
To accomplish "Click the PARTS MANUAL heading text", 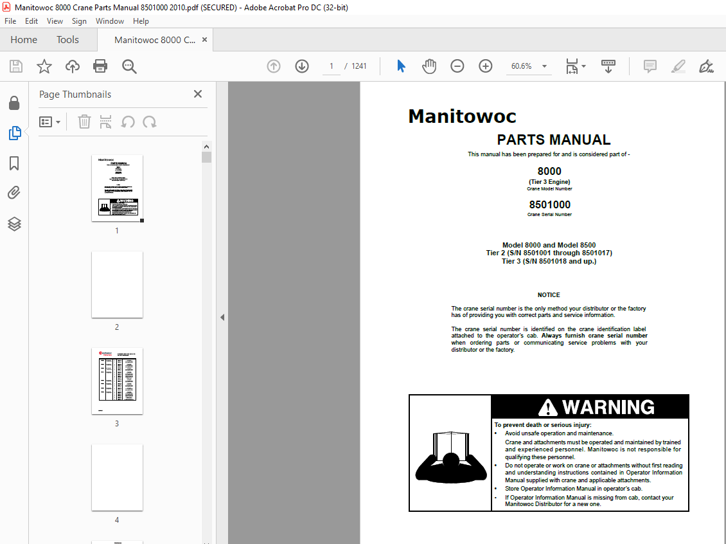I will pyautogui.click(x=554, y=140).
